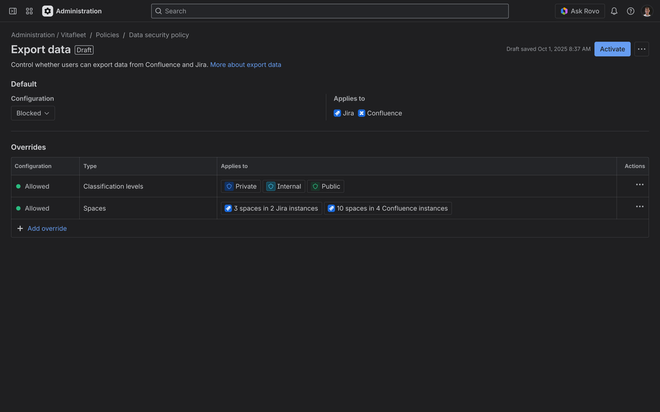Click the icon in 10 spaces Confluence tag

click(x=331, y=209)
